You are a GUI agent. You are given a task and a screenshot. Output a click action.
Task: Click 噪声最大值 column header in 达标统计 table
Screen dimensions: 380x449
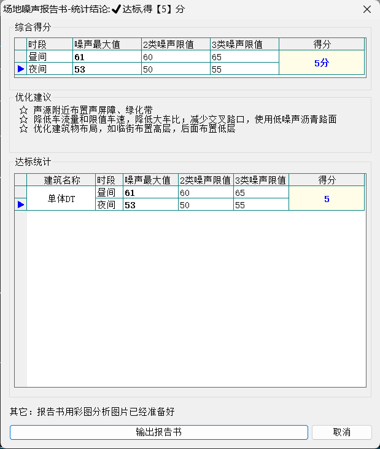[150, 180]
